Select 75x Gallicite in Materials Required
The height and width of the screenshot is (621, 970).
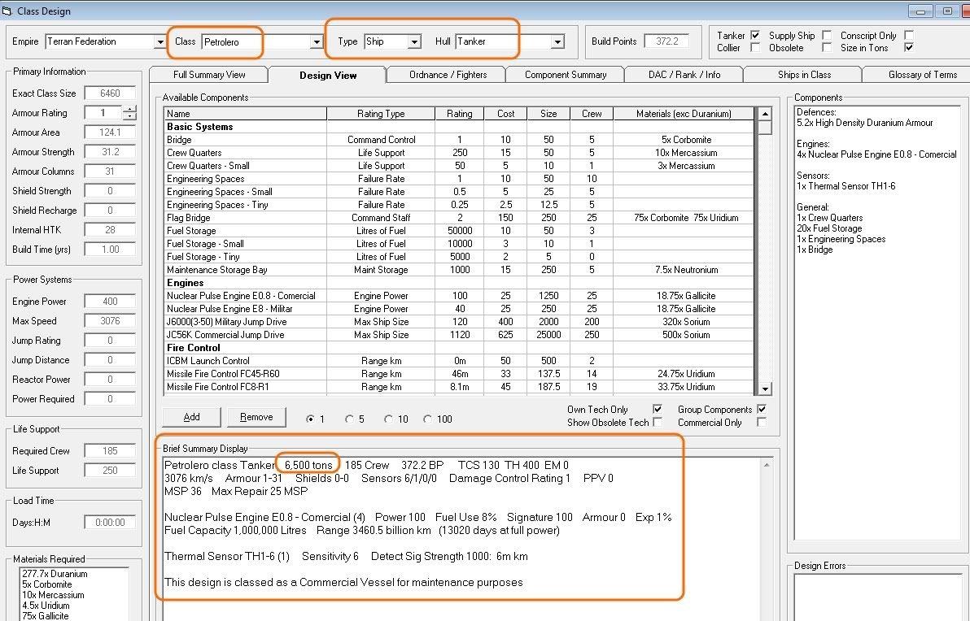(45, 615)
